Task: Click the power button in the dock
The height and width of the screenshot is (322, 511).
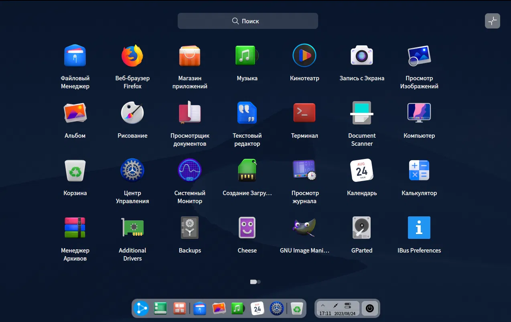Action: pos(370,308)
